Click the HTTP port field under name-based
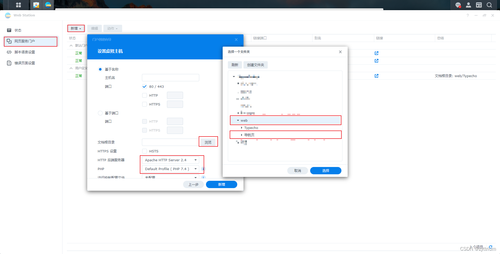Image resolution: width=500 pixels, height=254 pixels. (175, 95)
